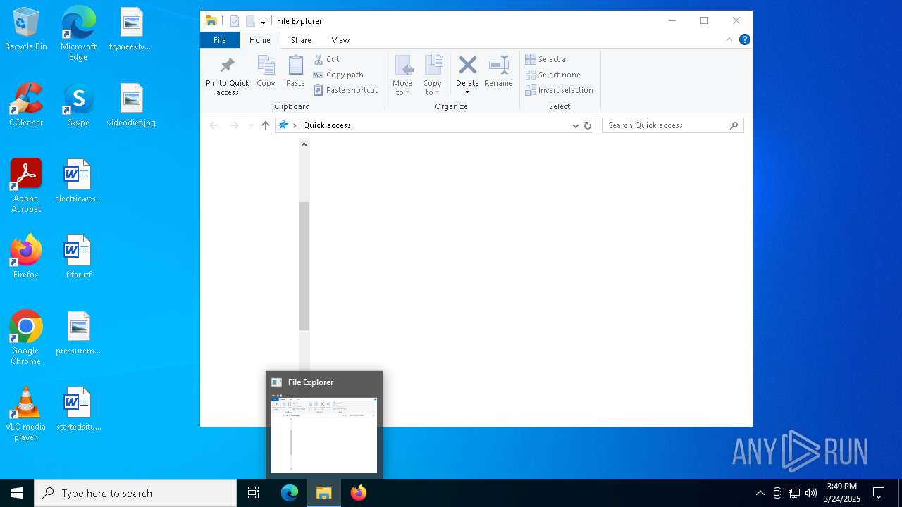Screen dimensions: 902x507
Task: Open the File tab
Action: (x=220, y=40)
